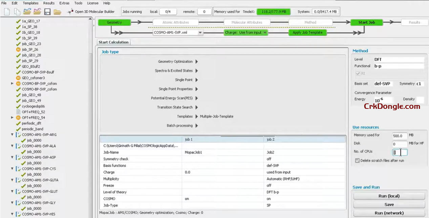Viewport: 429px width, 218px height.
Task: Click the paused icon beside job_SP_26
Action: click(x=18, y=49)
